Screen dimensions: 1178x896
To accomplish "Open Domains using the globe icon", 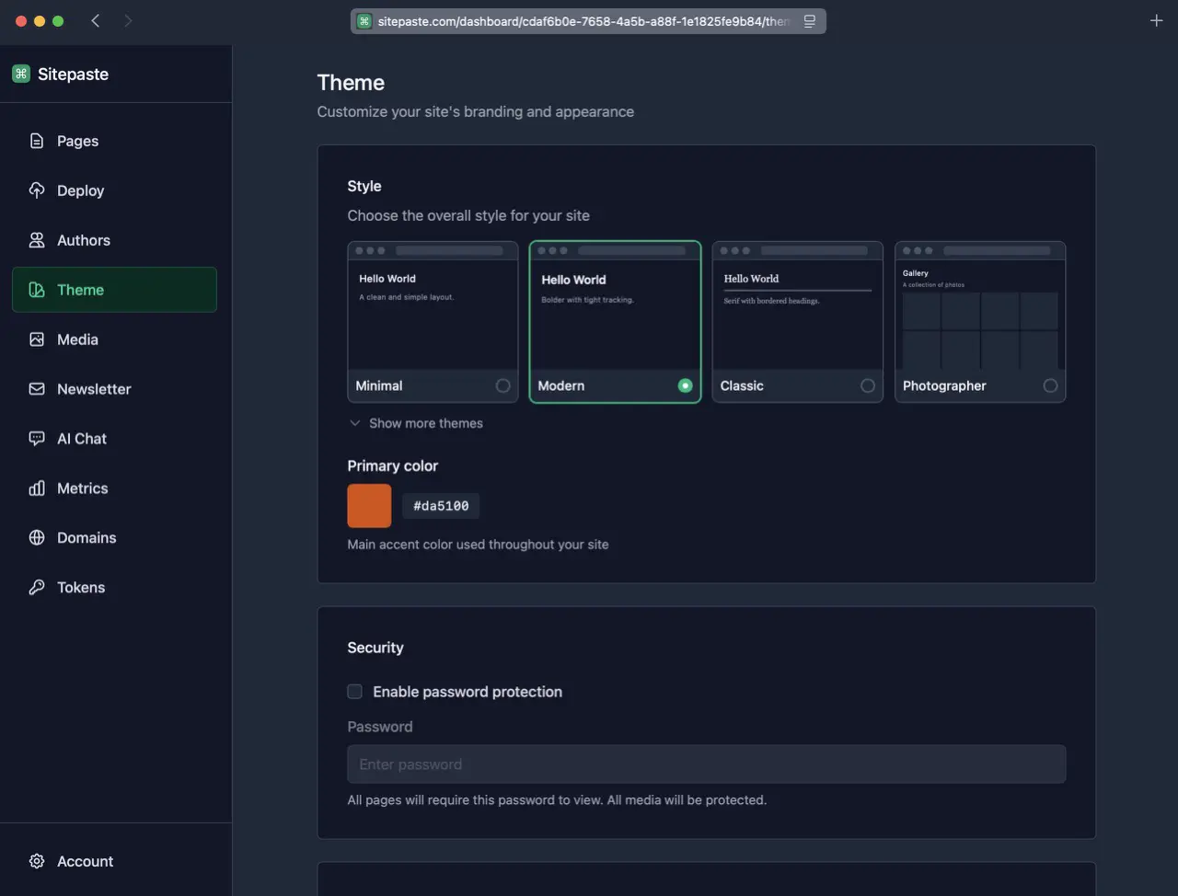I will click(x=37, y=538).
